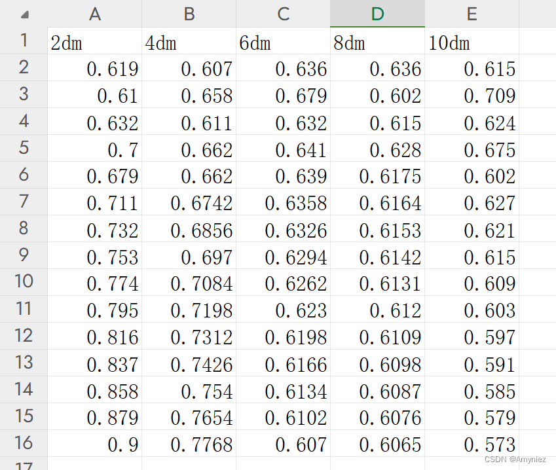Select row 2 header

tap(24, 67)
